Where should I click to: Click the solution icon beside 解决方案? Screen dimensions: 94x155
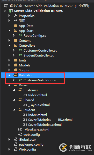[6, 6]
